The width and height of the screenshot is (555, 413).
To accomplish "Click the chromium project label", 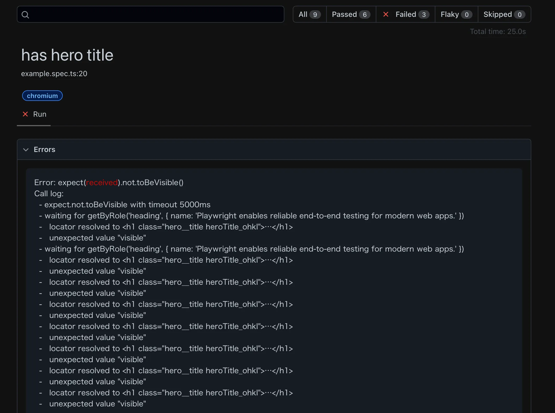I will click(42, 96).
